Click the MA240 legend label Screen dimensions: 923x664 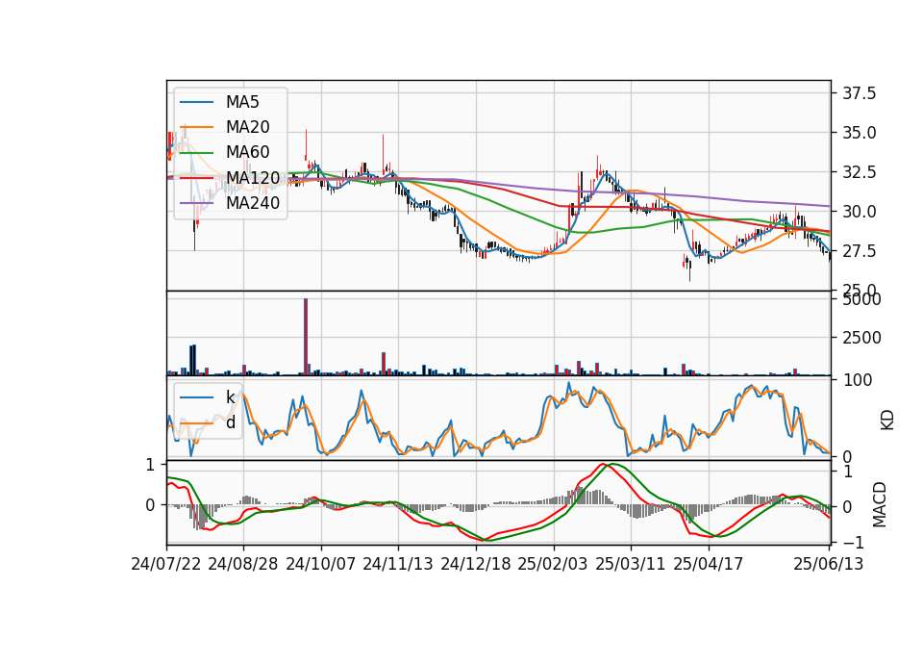(x=253, y=203)
